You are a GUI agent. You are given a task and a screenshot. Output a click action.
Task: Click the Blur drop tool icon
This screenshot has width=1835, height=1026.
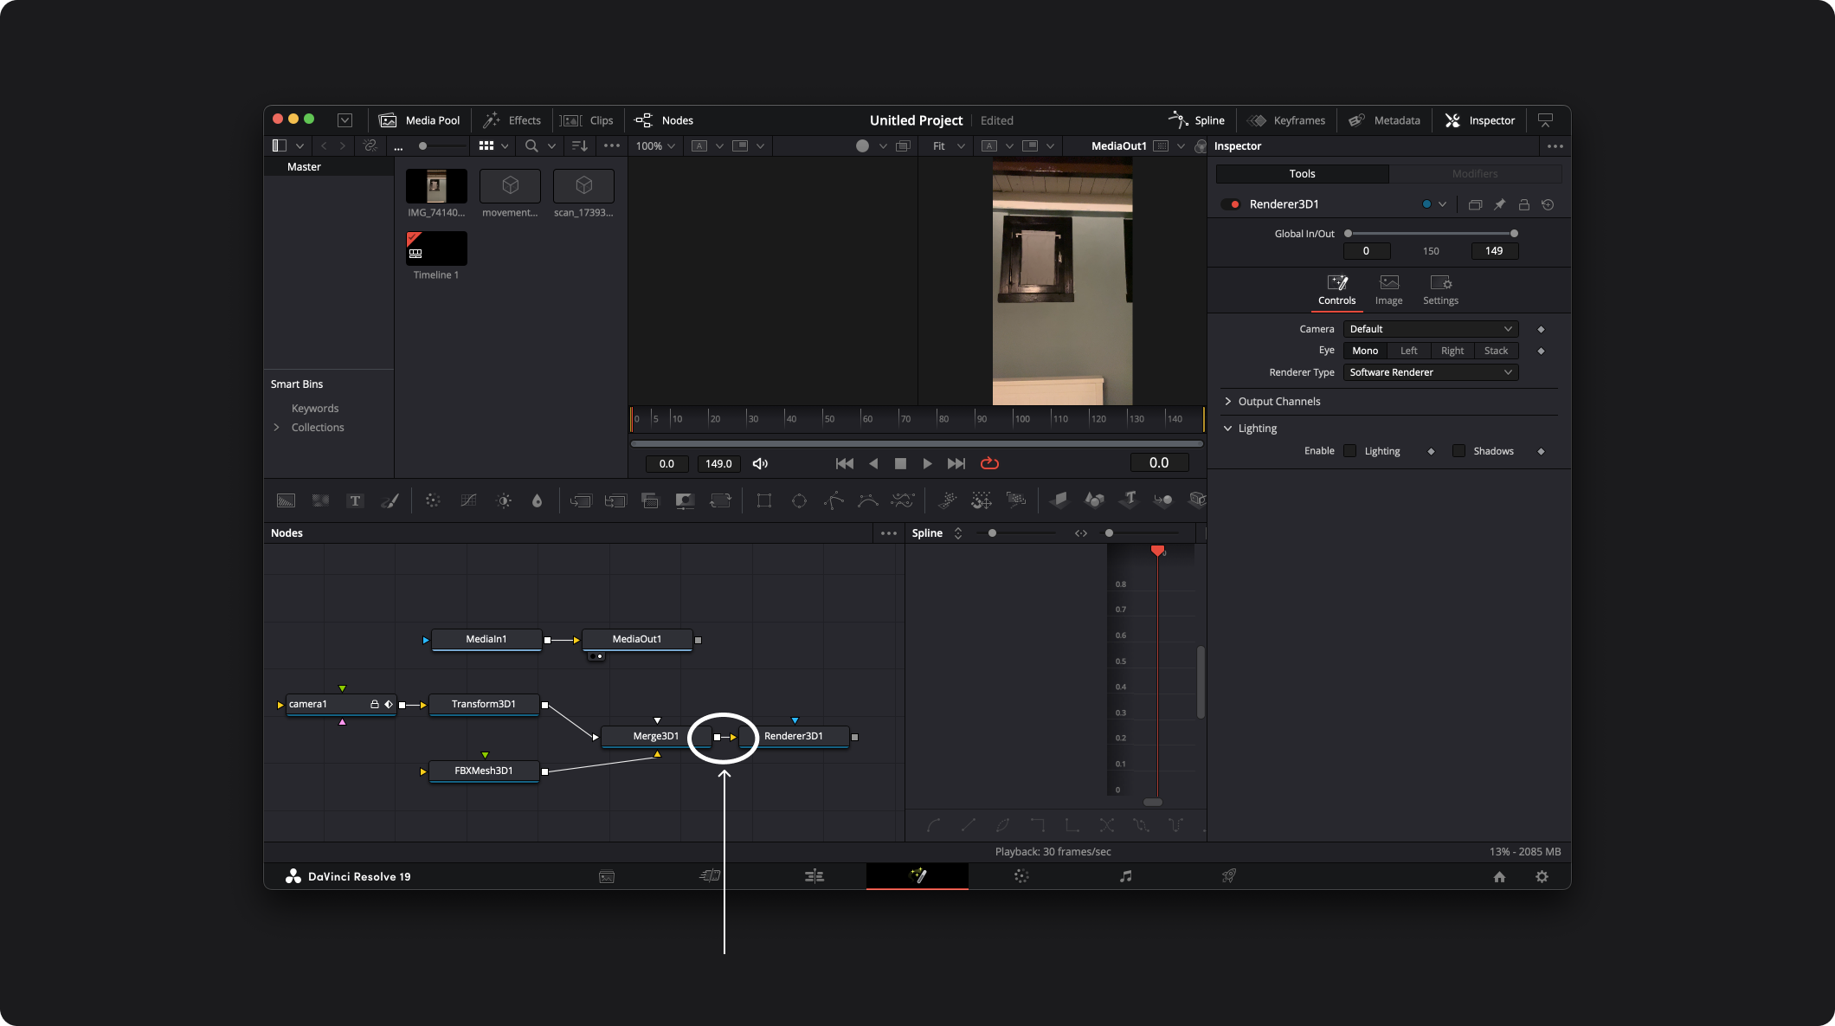pyautogui.click(x=537, y=500)
